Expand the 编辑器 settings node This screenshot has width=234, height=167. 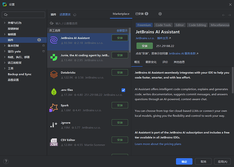coord(4,34)
